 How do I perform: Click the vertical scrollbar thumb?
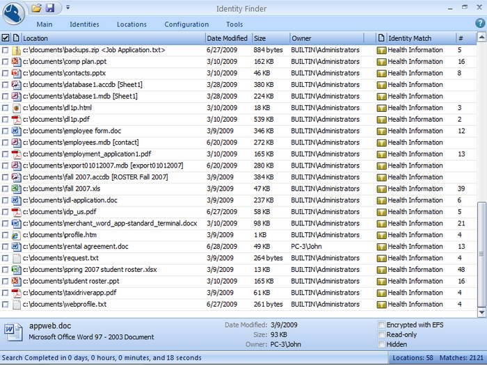(481, 254)
